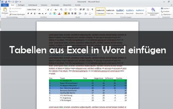Switch to the Seitenlayout tab
Screen dimensions: 173x109
click(x=33, y=5)
